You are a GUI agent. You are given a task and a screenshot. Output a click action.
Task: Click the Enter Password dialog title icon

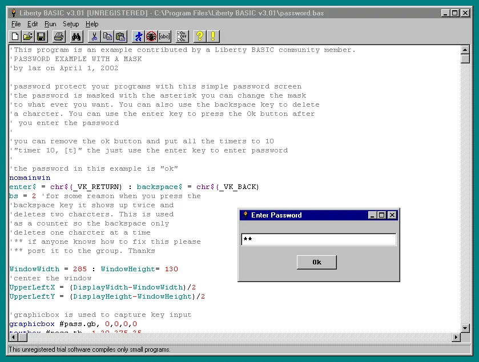(x=245, y=215)
